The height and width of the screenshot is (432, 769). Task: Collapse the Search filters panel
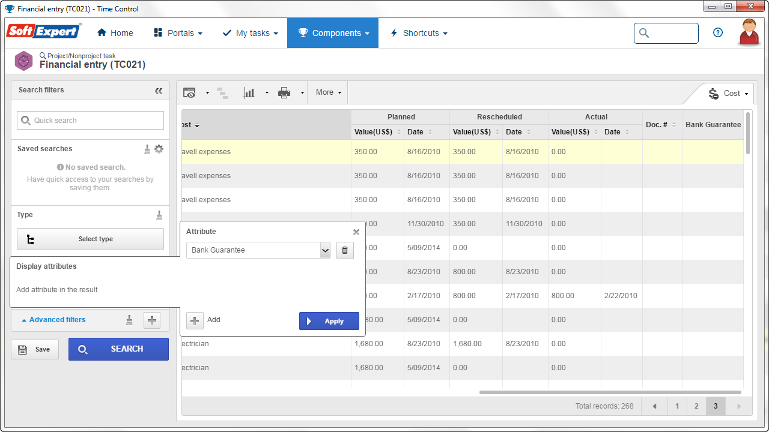[159, 91]
